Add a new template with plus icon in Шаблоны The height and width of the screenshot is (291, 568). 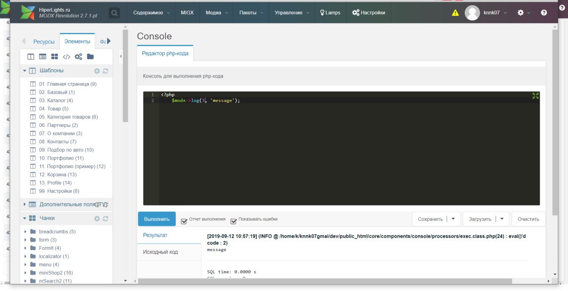point(97,71)
